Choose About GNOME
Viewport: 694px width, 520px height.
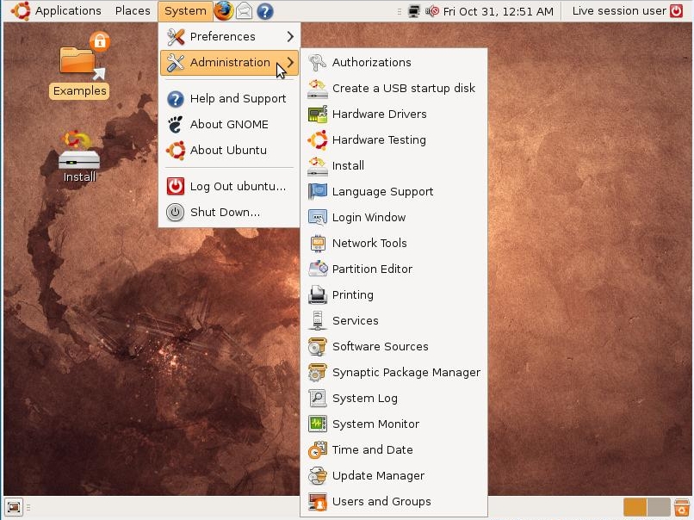click(x=229, y=124)
